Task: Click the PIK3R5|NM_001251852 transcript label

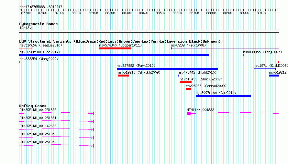Action: tap(38, 142)
